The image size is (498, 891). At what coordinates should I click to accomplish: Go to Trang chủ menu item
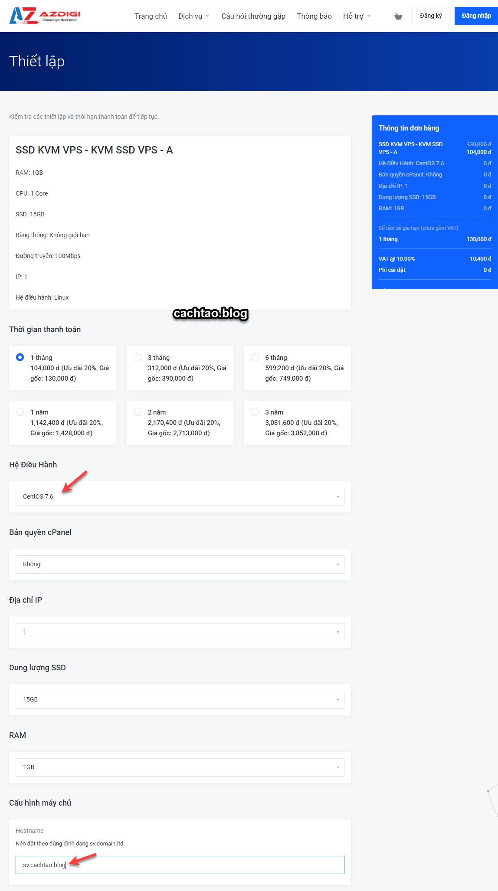pos(151,16)
